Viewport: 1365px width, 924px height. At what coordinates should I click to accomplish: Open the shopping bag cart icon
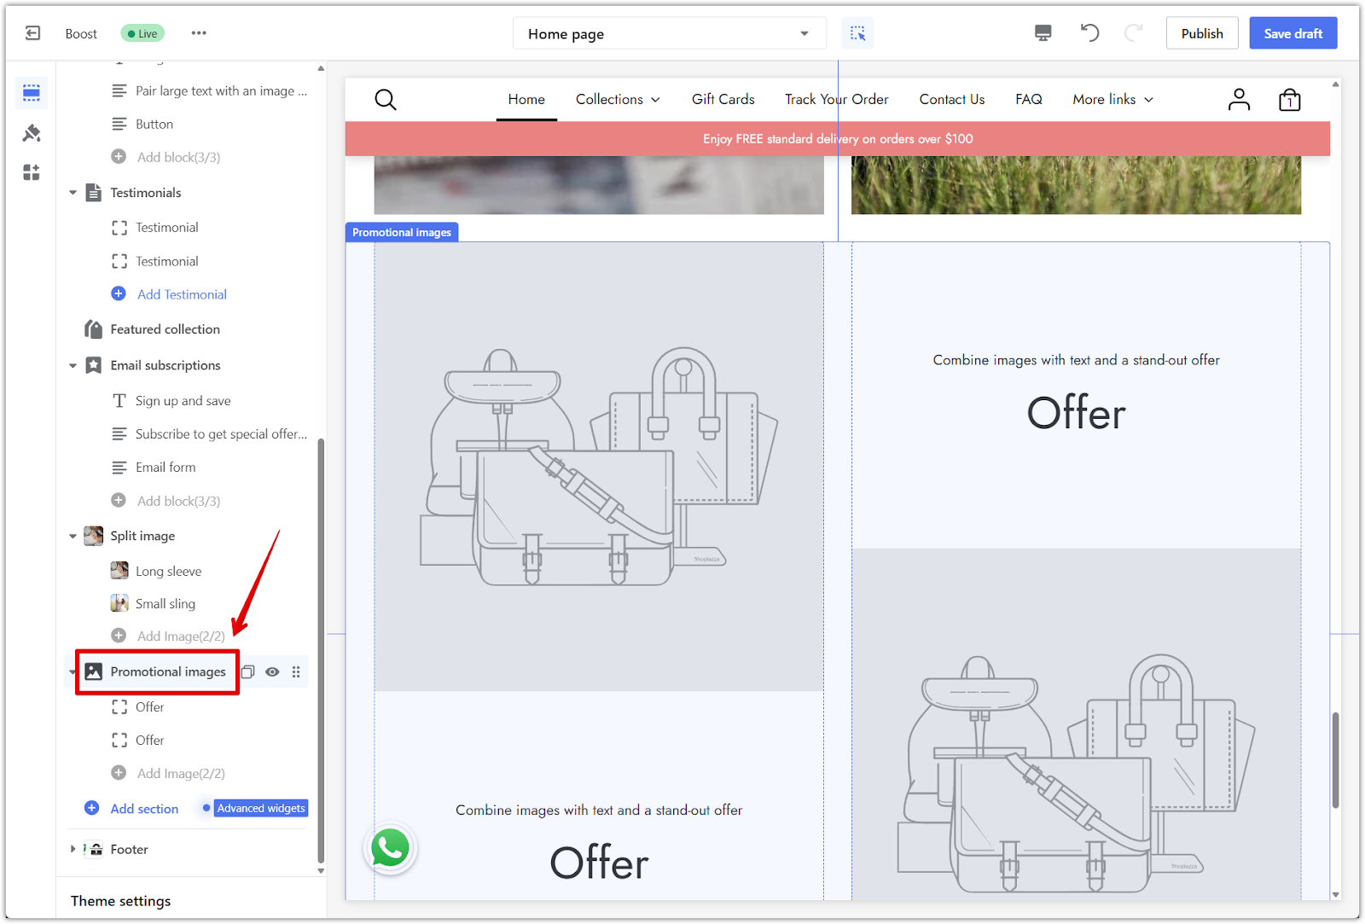pyautogui.click(x=1290, y=100)
